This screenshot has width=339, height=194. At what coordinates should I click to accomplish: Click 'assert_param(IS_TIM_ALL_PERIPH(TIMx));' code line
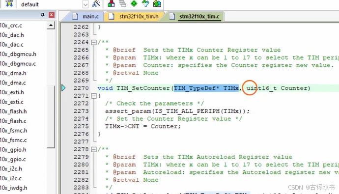pyautogui.click(x=177, y=111)
